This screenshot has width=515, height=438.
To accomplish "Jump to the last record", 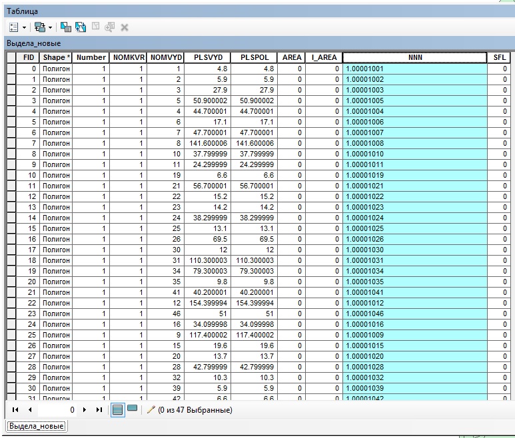I will (x=99, y=409).
